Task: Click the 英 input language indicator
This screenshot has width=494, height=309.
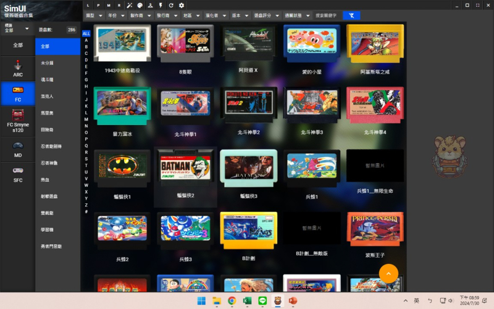Action: (416, 301)
